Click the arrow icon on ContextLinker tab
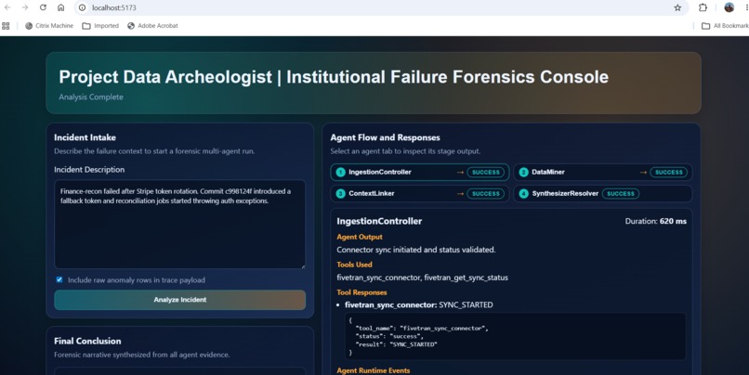The image size is (749, 375). click(461, 194)
